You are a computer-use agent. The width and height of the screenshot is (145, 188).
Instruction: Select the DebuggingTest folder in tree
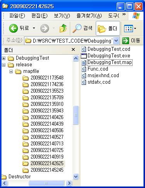click(32, 58)
